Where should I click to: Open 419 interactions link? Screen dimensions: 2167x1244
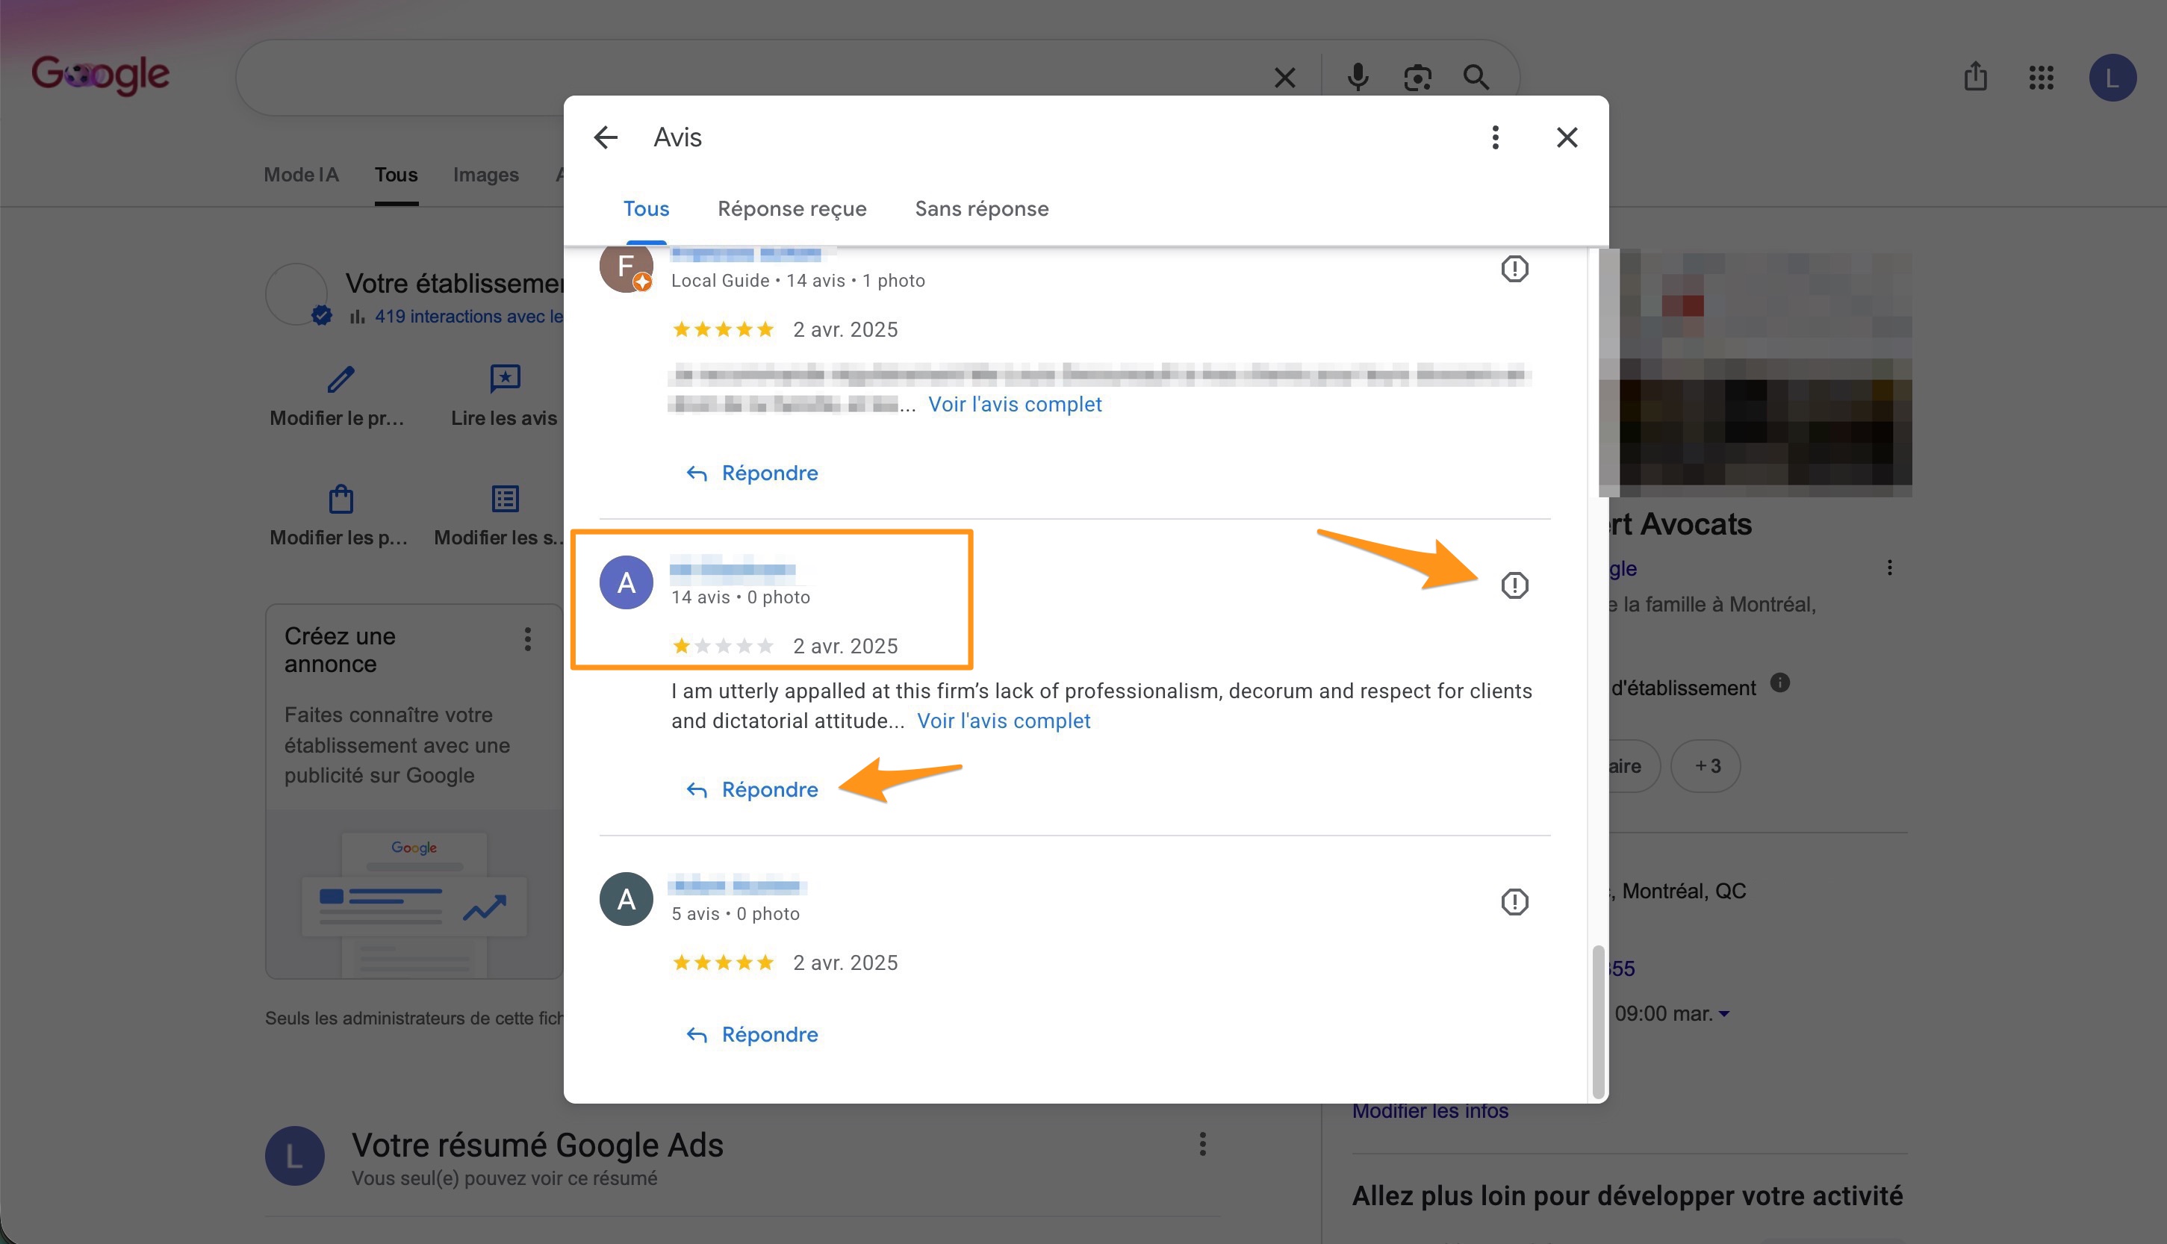coord(468,317)
